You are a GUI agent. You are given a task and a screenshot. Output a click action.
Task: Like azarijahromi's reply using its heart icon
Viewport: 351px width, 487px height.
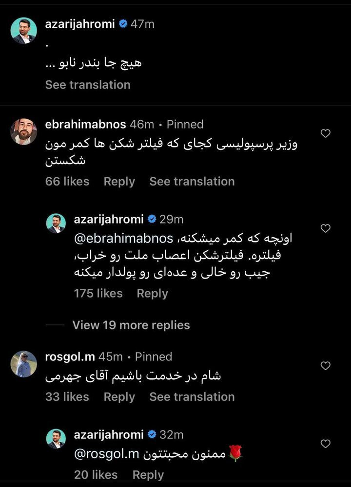click(325, 227)
